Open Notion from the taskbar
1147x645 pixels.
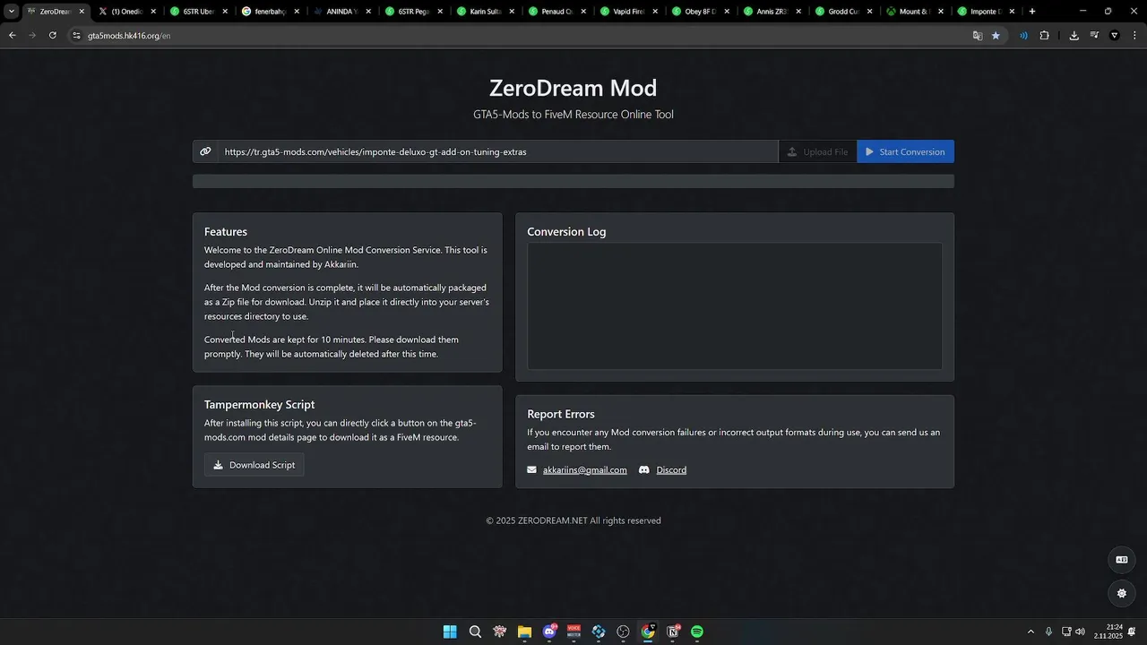click(x=673, y=632)
